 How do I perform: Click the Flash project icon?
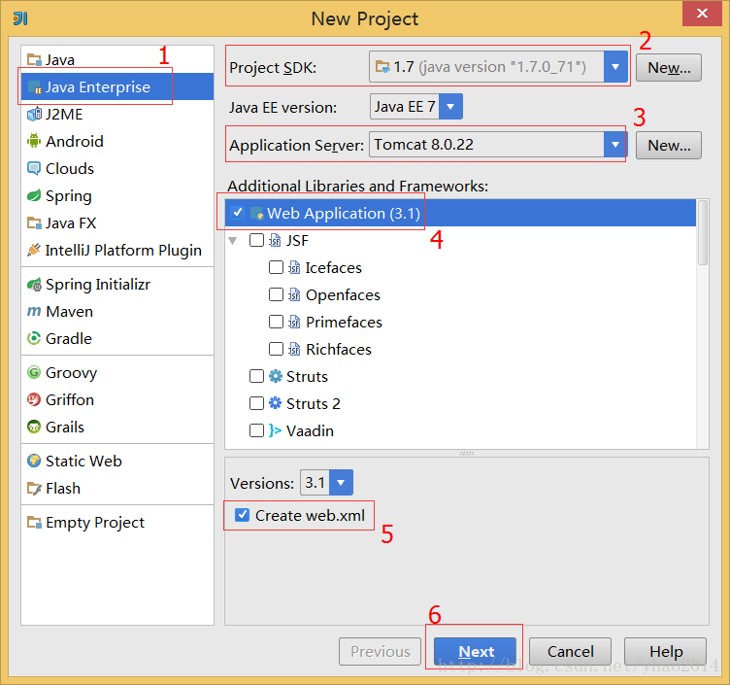tap(34, 489)
